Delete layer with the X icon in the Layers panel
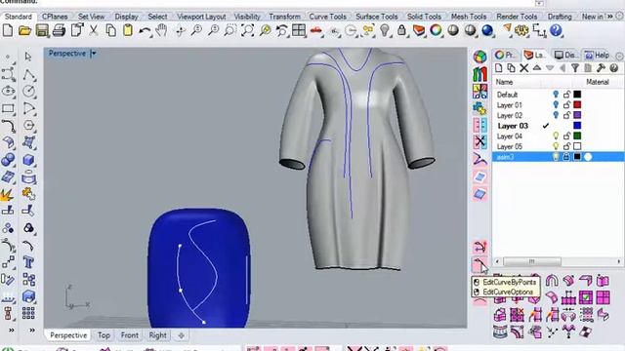Viewport: 625px width, 351px height. pyautogui.click(x=523, y=68)
